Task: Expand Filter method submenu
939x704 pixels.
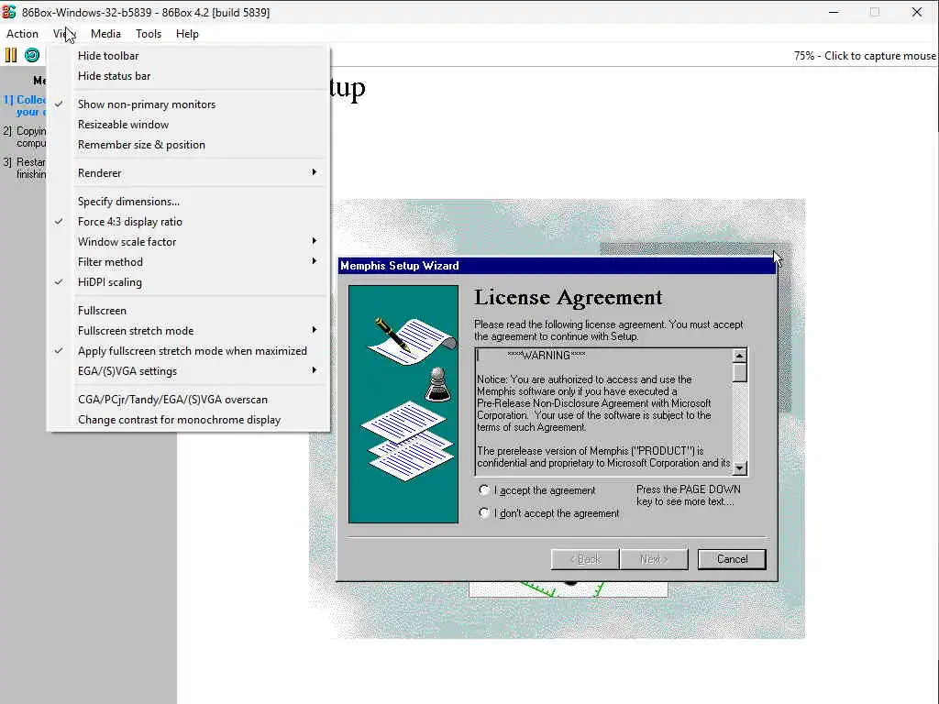Action: (x=188, y=262)
